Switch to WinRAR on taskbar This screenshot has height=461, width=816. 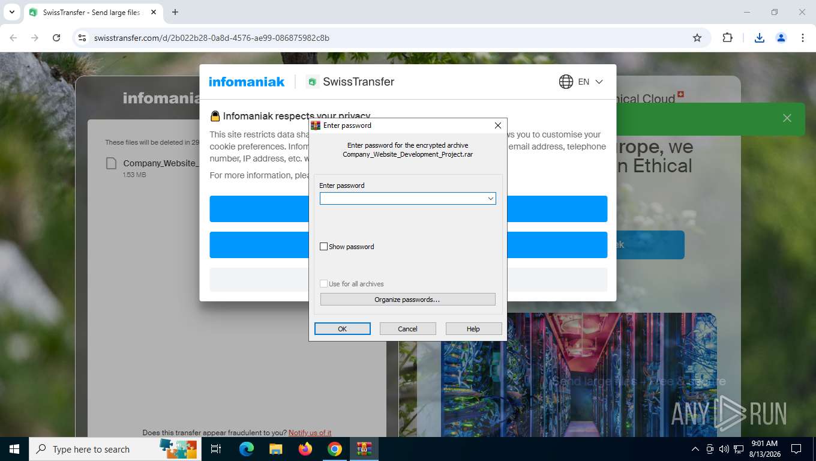(x=364, y=449)
